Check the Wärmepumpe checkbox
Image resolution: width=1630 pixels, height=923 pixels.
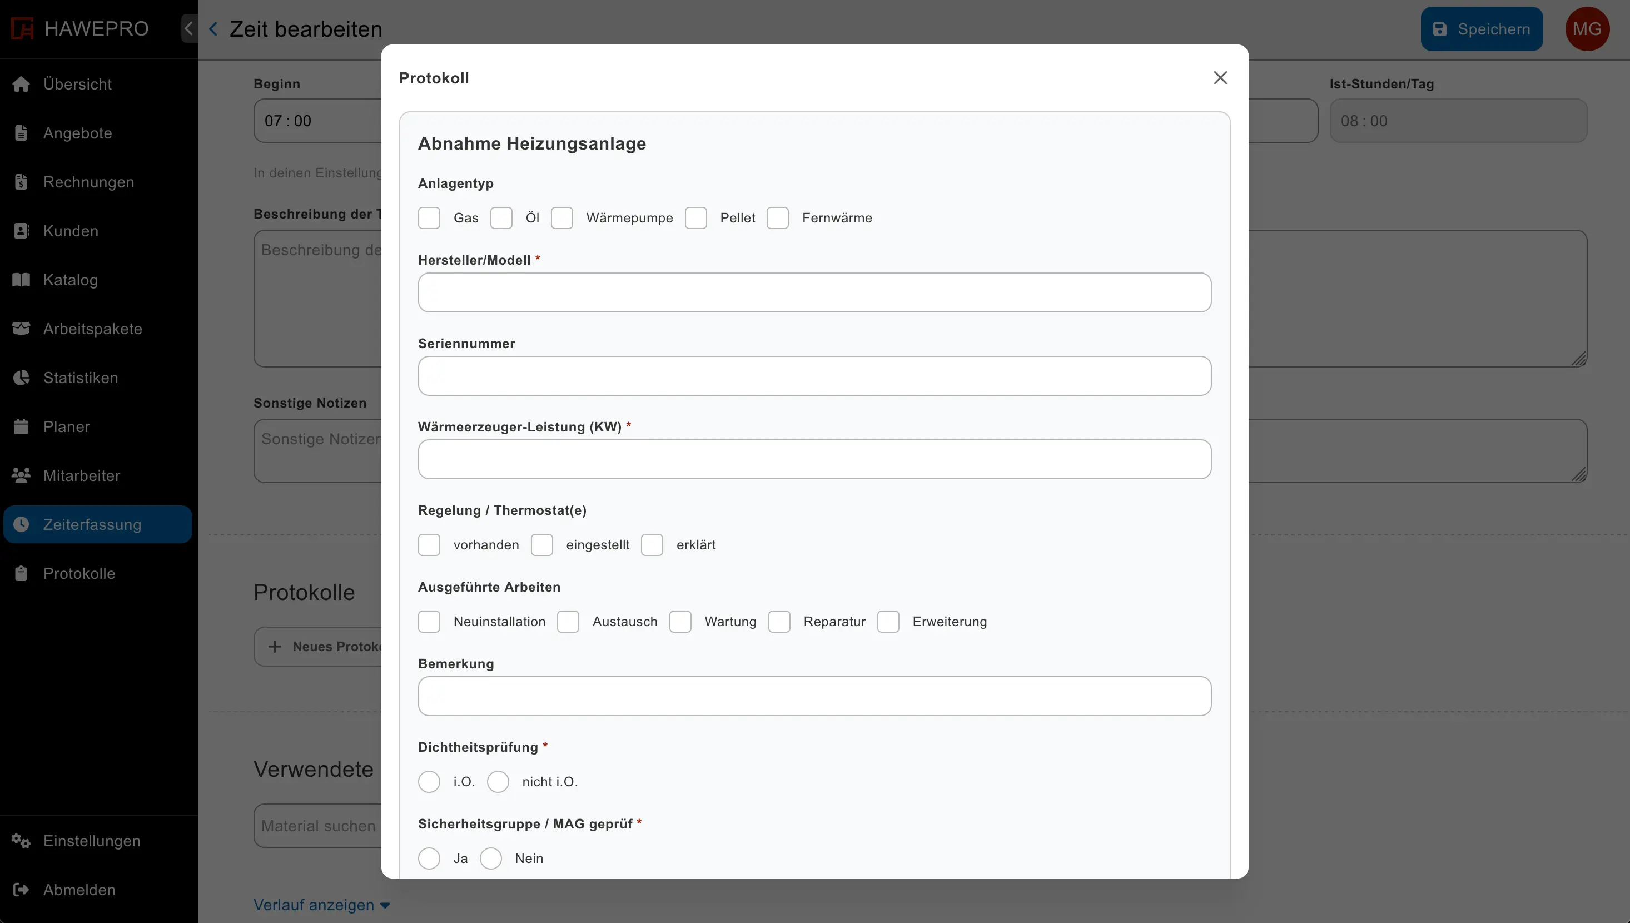click(x=561, y=218)
